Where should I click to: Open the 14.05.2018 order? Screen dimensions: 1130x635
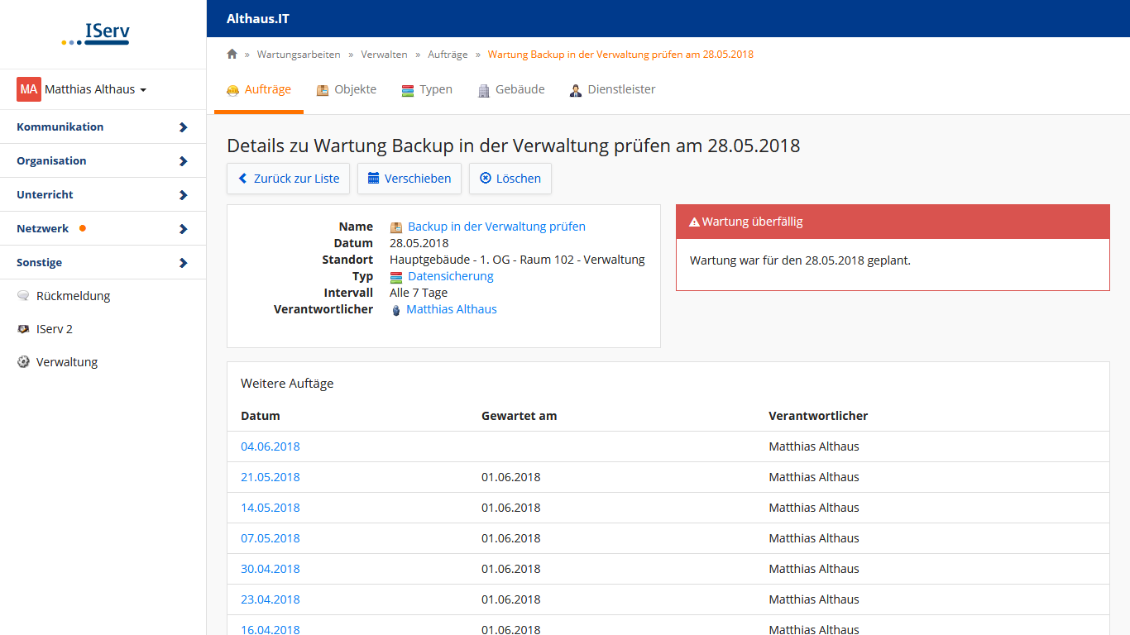(x=271, y=508)
